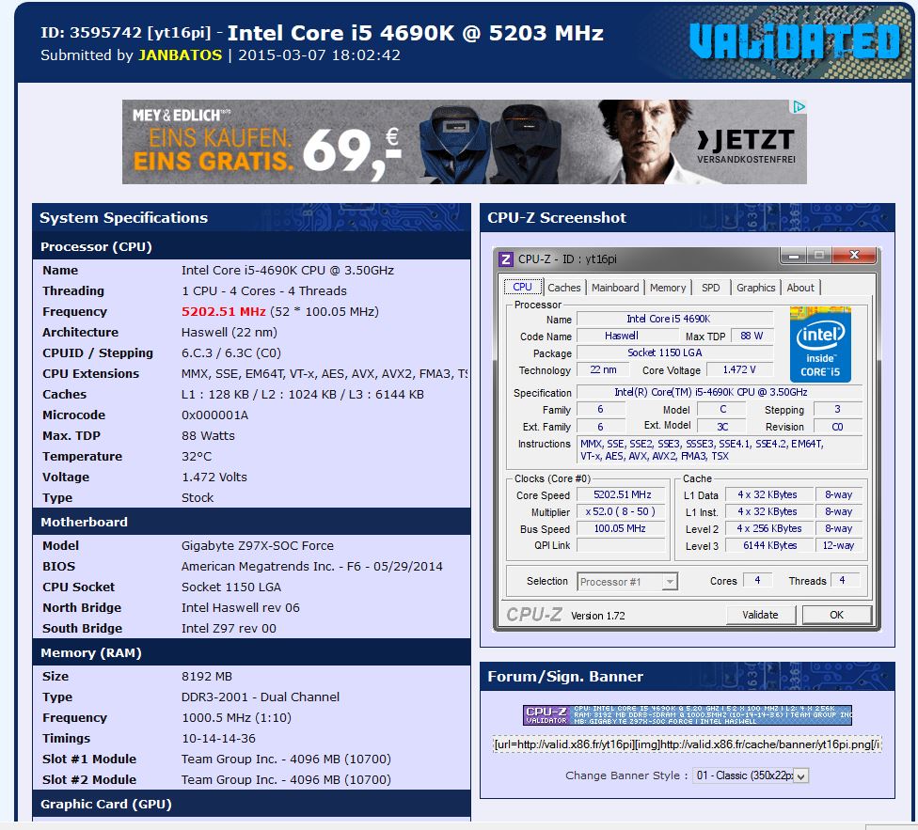
Task: Click the 1000.5 MHz (1:10) memory frequency value
Action: [x=236, y=718]
